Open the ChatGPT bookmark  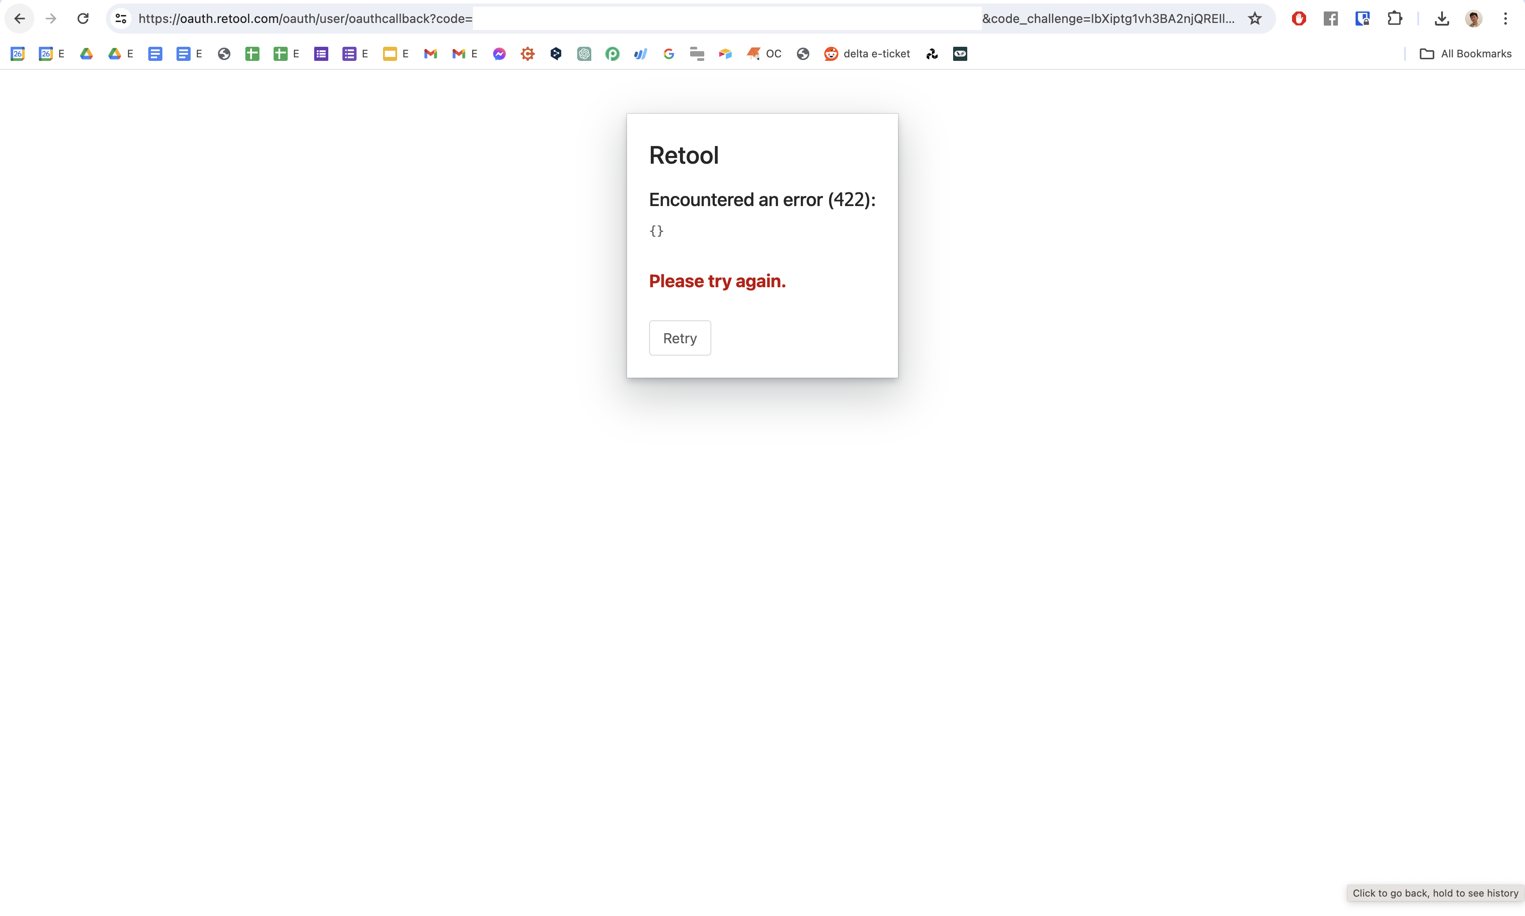click(584, 54)
